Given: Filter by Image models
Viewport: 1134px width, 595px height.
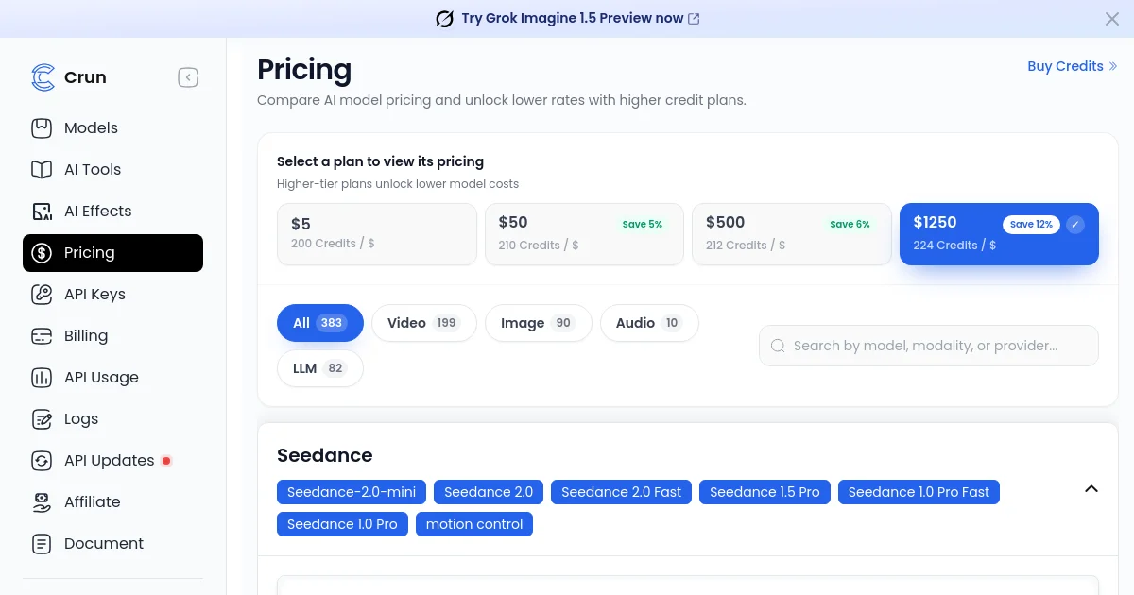Looking at the screenshot, I should pyautogui.click(x=539, y=323).
